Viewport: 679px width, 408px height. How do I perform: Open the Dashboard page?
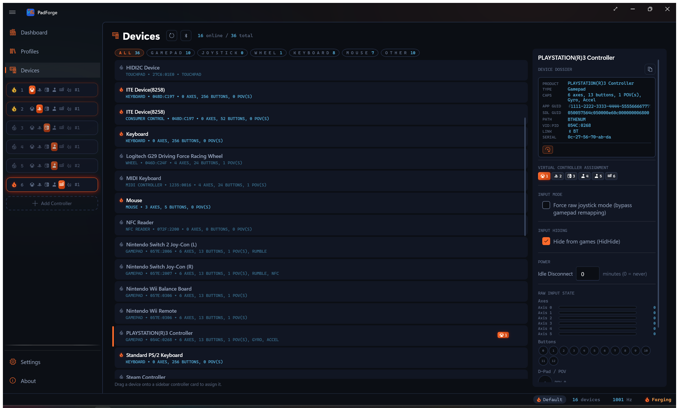coord(52,32)
